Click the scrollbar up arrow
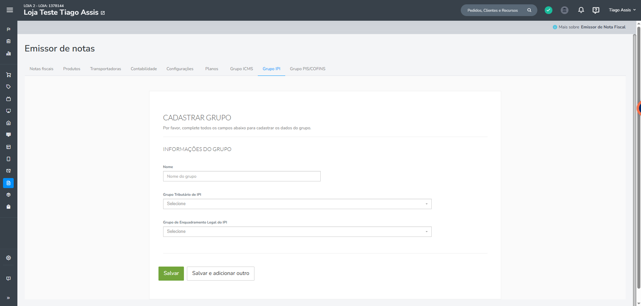Screen dimensions: 641x306 (x=638, y=23)
